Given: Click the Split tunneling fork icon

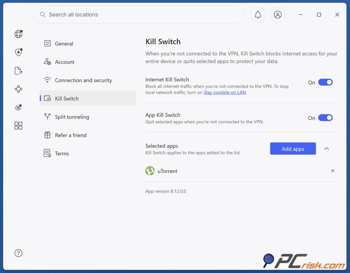Looking at the screenshot, I should tap(47, 117).
